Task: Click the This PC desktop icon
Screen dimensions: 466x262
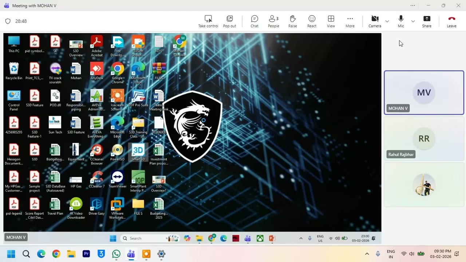Action: tap(14, 44)
